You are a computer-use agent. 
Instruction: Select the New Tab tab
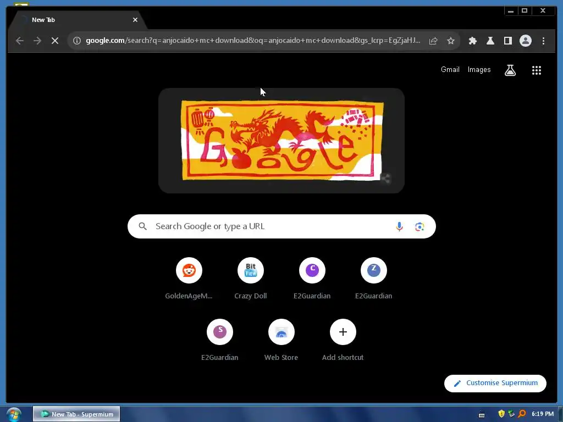[77, 20]
